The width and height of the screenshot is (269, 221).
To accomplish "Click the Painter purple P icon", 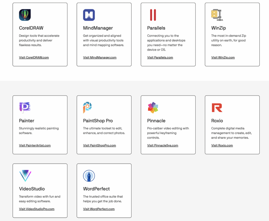I will tap(25, 108).
